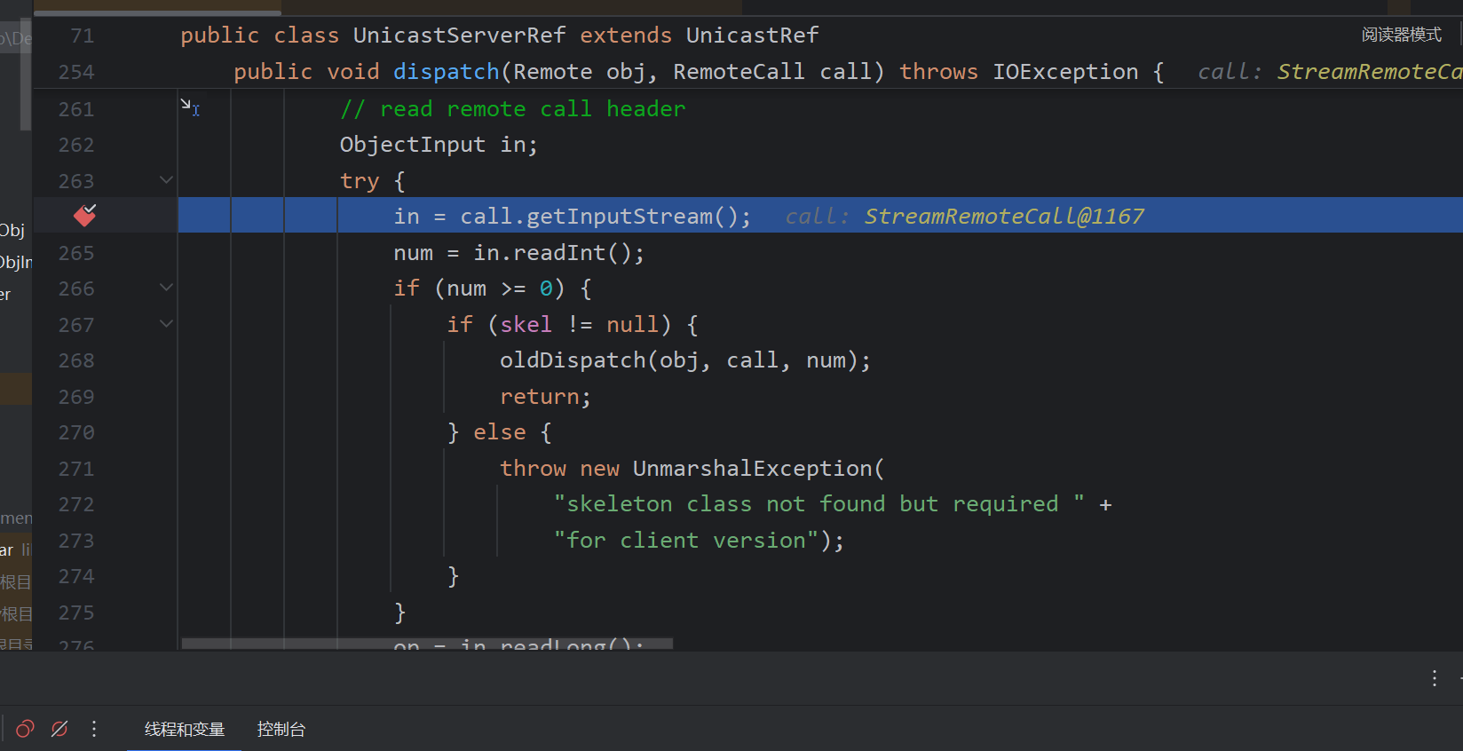Click the '// read remote call header' comment
Viewport: 1463px width, 751px height.
[513, 109]
